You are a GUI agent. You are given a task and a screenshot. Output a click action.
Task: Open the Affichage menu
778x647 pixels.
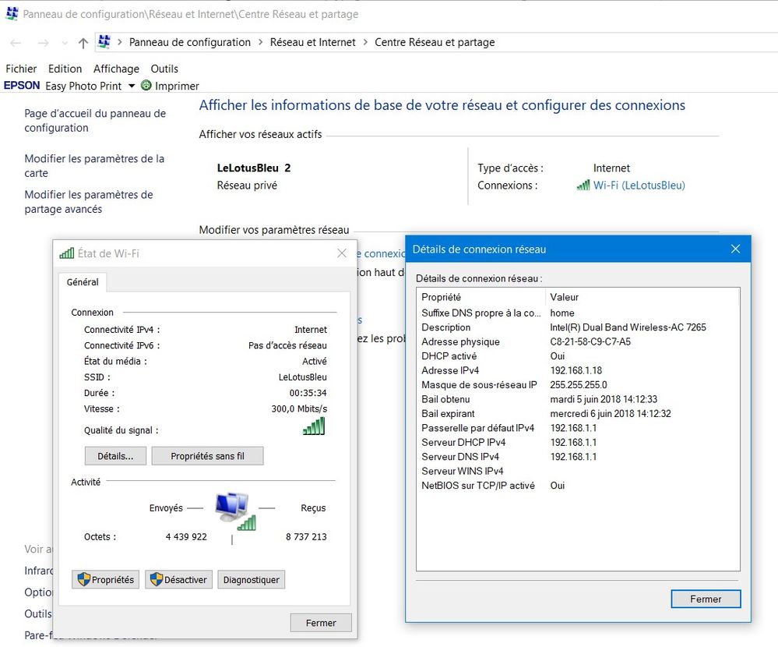click(x=116, y=69)
